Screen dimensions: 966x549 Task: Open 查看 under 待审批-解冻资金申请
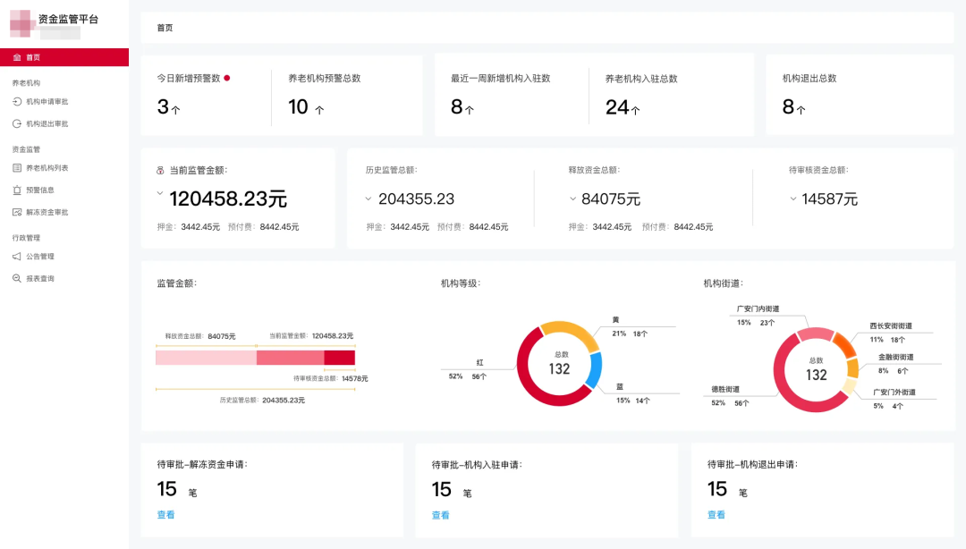[x=165, y=515]
